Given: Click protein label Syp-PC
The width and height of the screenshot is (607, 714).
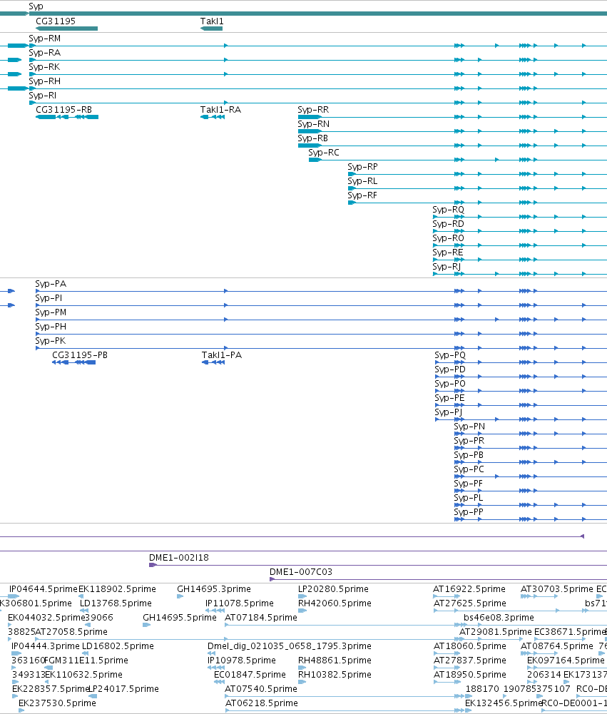Looking at the screenshot, I should (x=469, y=469).
